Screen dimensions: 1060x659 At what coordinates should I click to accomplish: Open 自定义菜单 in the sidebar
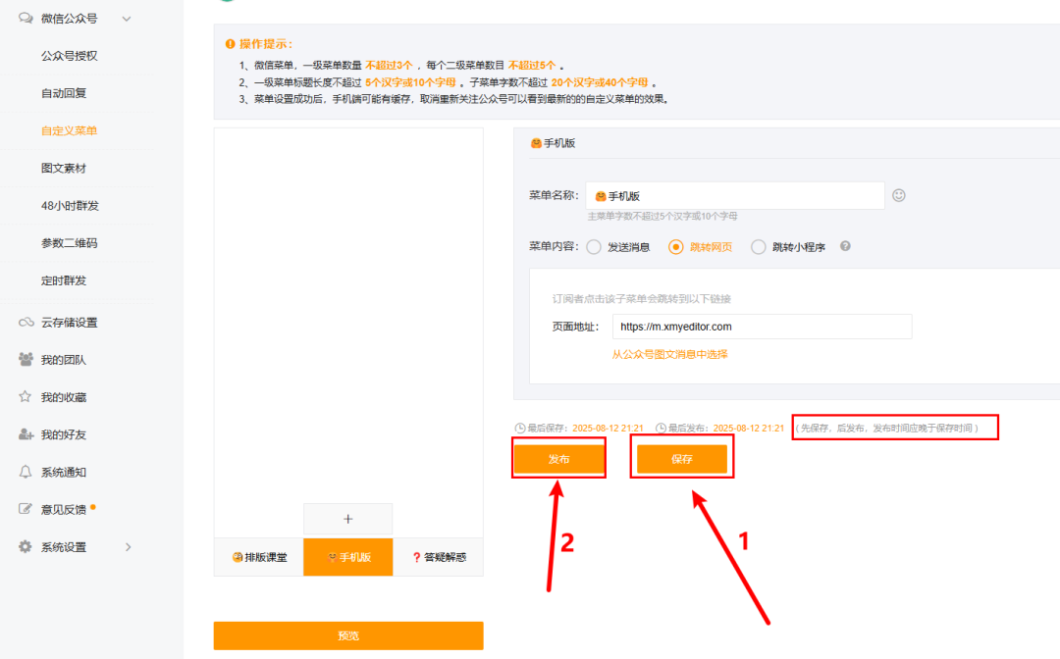tap(69, 130)
